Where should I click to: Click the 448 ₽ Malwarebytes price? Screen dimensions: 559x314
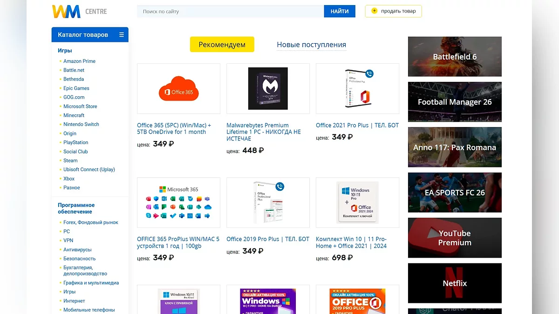click(253, 151)
